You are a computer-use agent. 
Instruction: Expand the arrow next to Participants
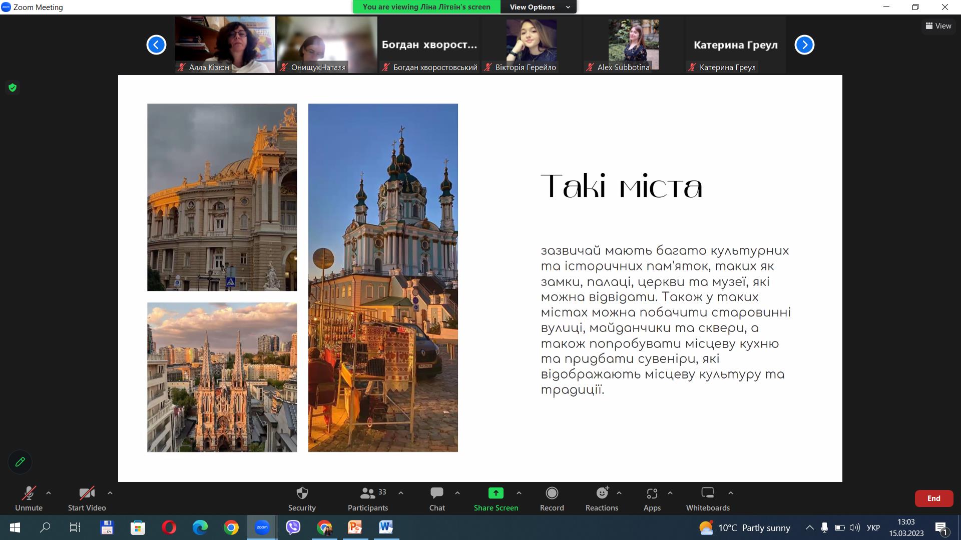tap(401, 493)
